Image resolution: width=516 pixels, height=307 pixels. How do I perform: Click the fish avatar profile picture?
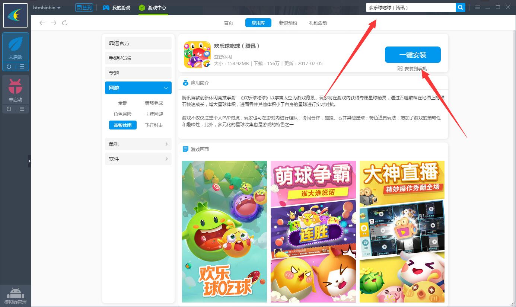[15, 15]
